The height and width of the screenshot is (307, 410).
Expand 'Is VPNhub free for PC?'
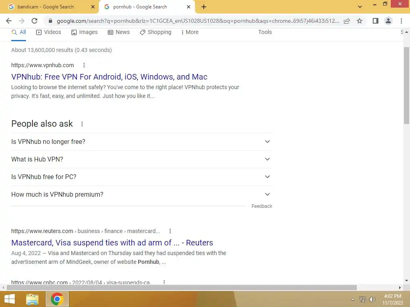click(142, 177)
